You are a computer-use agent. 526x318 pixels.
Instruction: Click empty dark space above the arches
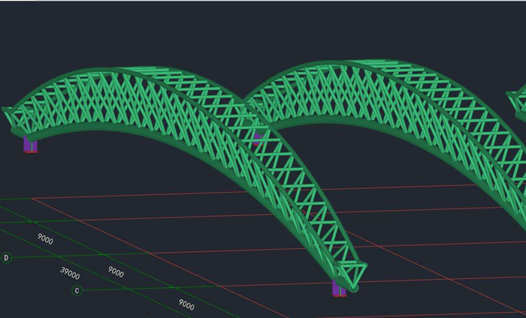pyautogui.click(x=225, y=30)
